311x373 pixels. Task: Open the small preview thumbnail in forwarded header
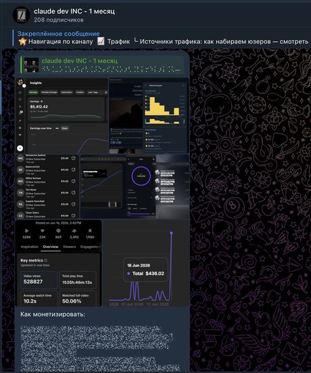(x=31, y=65)
